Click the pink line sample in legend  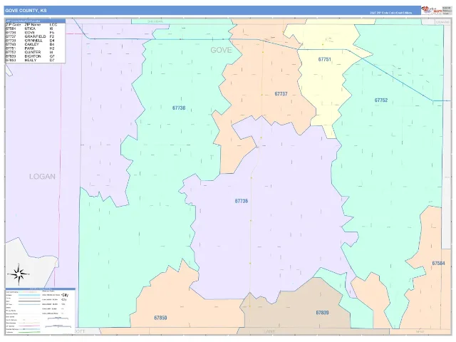pos(29,326)
